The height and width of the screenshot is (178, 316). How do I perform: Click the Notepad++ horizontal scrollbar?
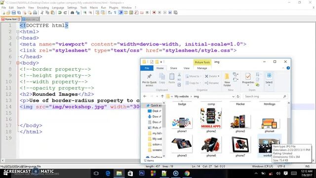tap(72, 161)
